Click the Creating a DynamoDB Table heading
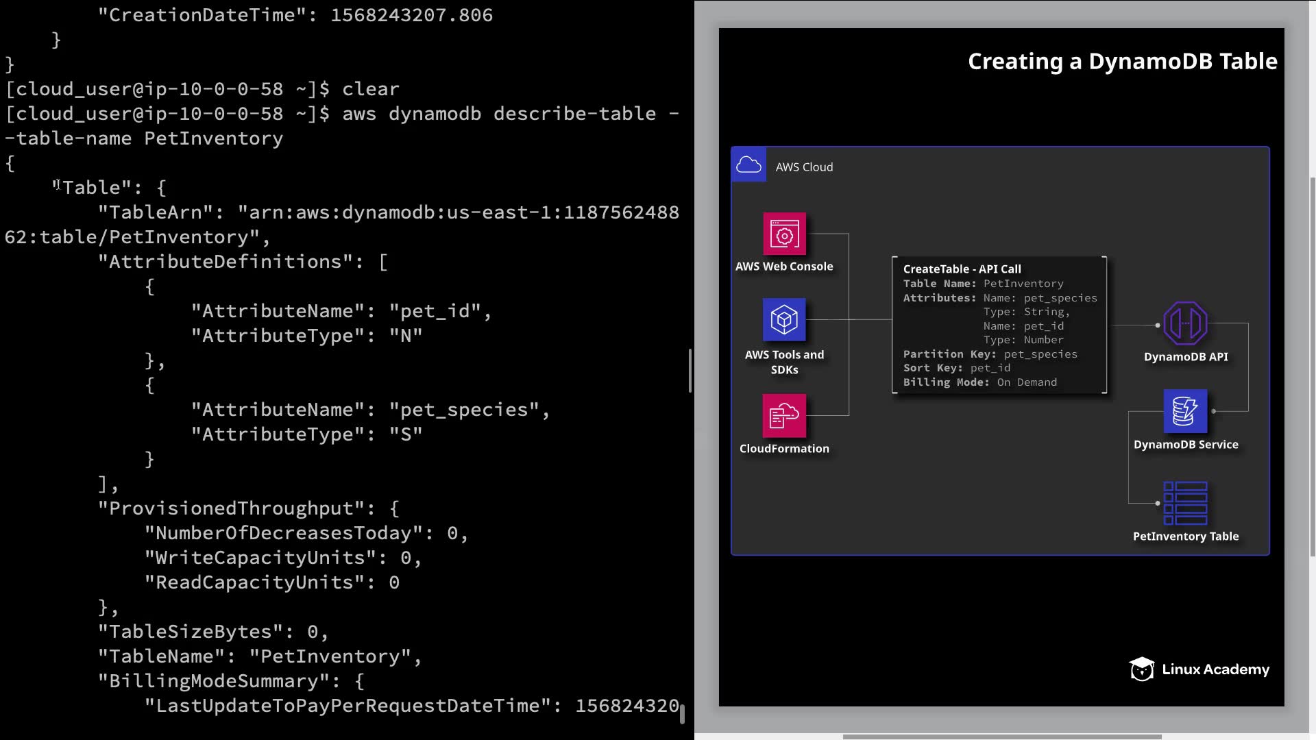This screenshot has width=1316, height=740. [x=1122, y=62]
